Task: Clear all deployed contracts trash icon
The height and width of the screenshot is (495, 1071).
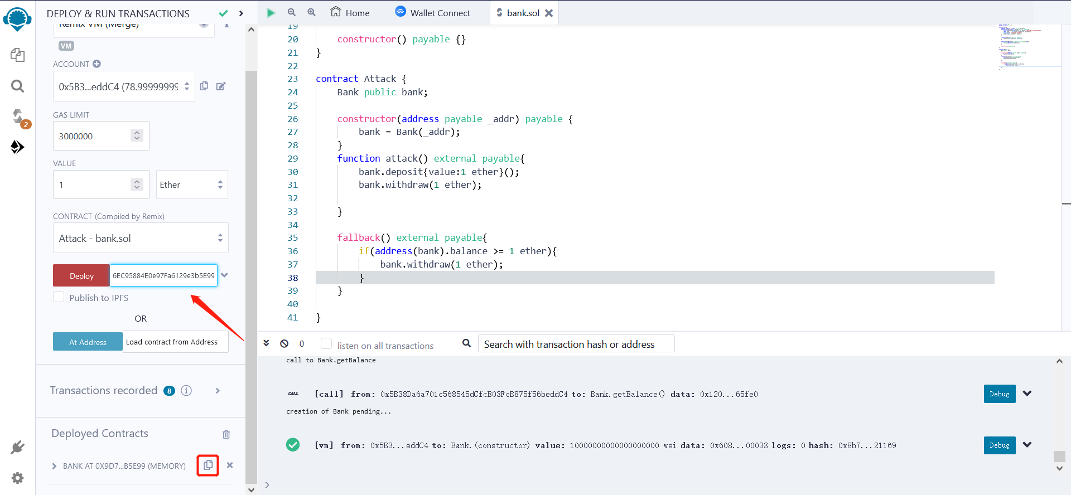Action: coord(226,434)
